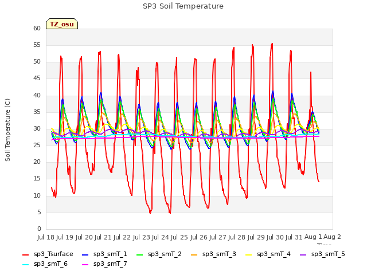Click the 15 y-axis tick label
The height and width of the screenshot is (275, 367).
click(x=37, y=179)
